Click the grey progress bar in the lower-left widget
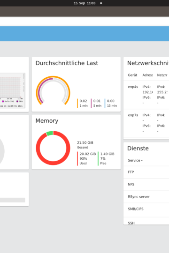Image resolution: width=169 pixels, height=253 pixels. 13,200
